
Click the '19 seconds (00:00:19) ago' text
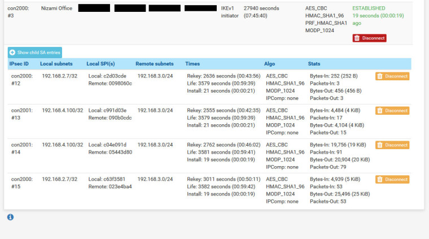point(378,19)
